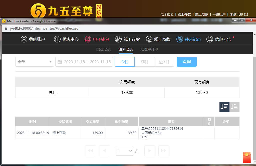The width and height of the screenshot is (256, 166).
Task: Click the vertical scrollbar of the popup
Action: [x=254, y=109]
